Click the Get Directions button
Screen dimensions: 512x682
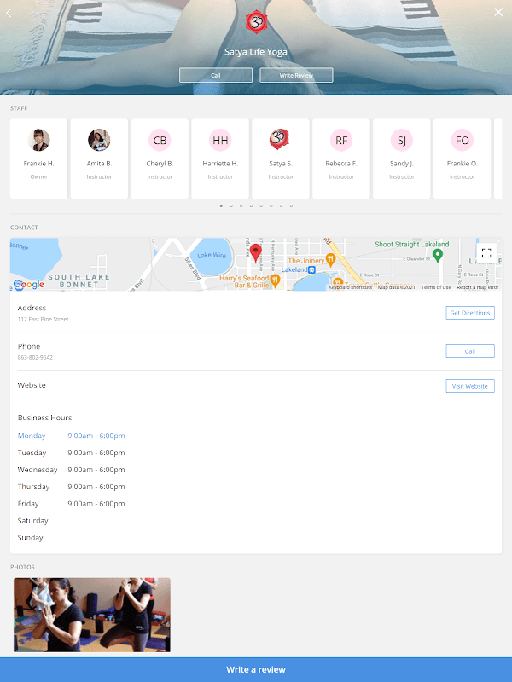tap(470, 313)
